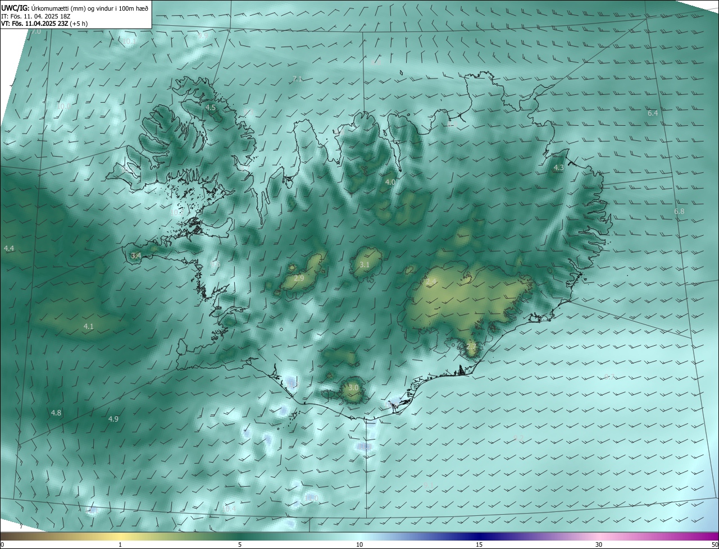Click the valid time line 'VT: Fös. 11.04.2025 23Z (+5 h)'

44,24
